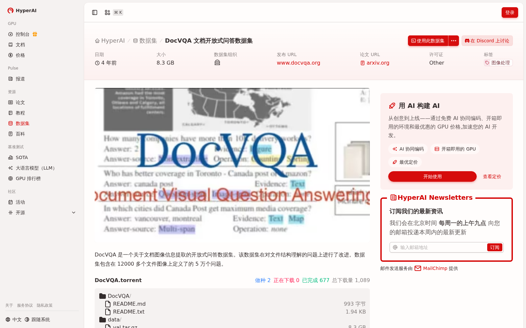Open SOTA benchmarks in sidebar

18,157
